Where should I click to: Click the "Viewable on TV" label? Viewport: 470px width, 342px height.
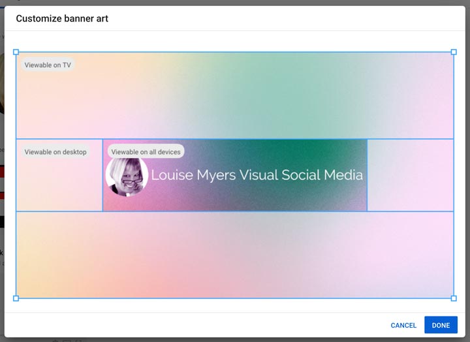click(48, 65)
